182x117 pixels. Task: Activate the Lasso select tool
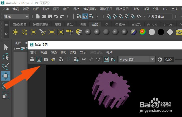pos(6,56)
